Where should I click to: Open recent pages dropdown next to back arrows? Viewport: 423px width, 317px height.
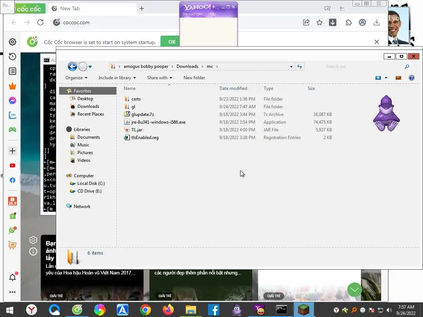[90, 66]
